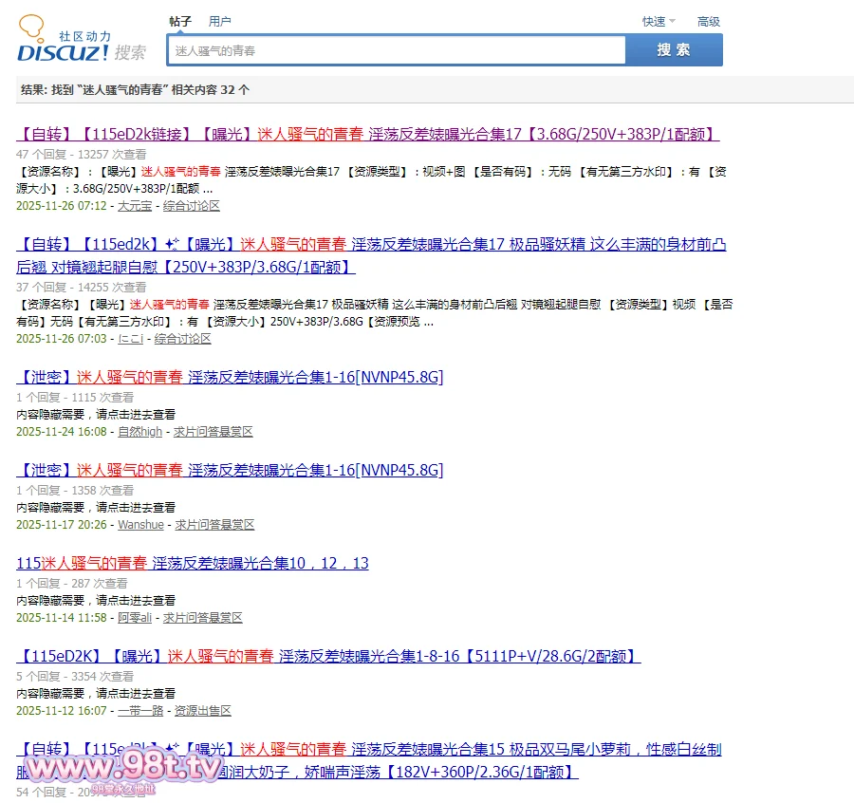Open 求片问答悬赏区 forum beside author Wanshue
Viewport: 854px width, 803px height.
214,525
